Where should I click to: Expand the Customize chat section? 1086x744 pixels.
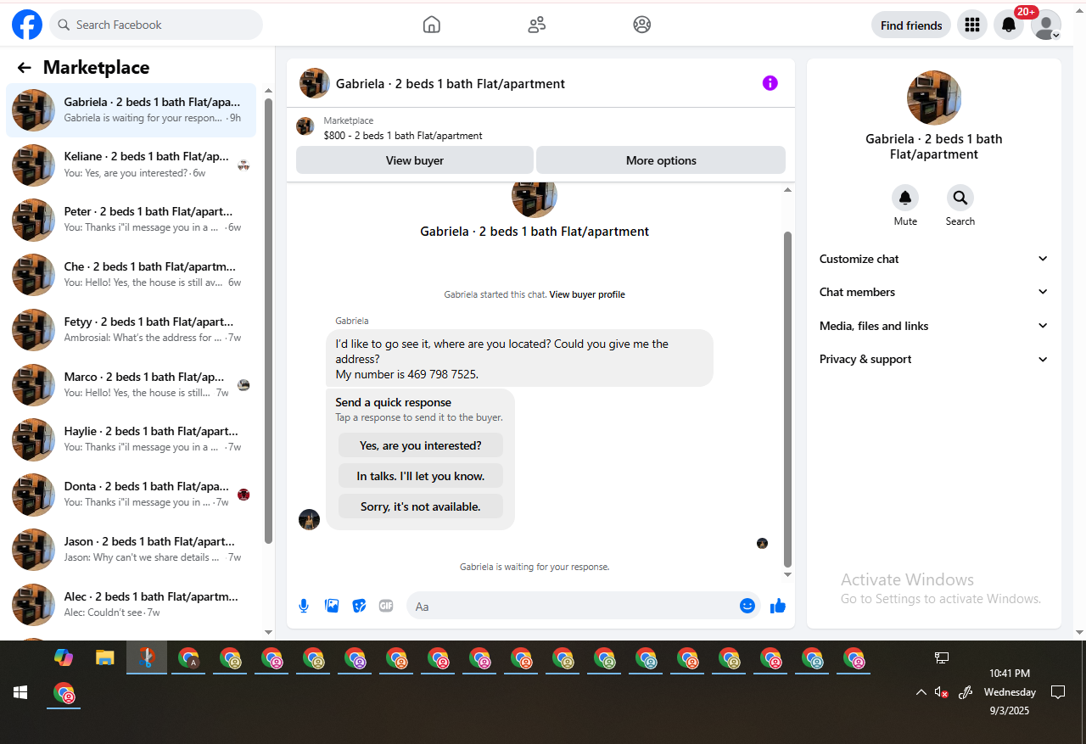point(934,259)
